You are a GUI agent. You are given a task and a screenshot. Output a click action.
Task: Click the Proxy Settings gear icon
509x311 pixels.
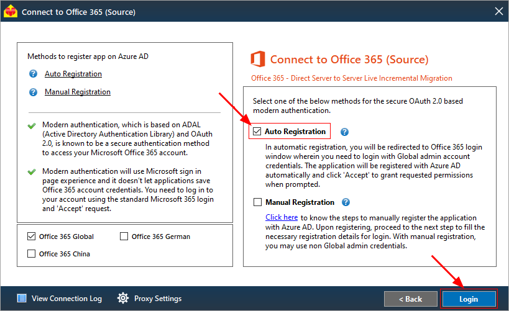pos(123,298)
